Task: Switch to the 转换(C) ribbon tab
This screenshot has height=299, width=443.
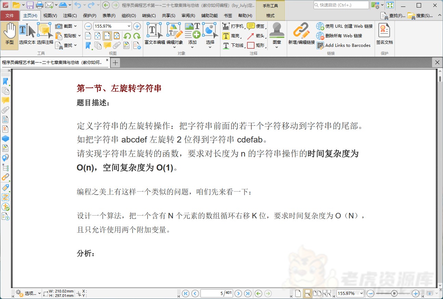Action: click(x=149, y=16)
